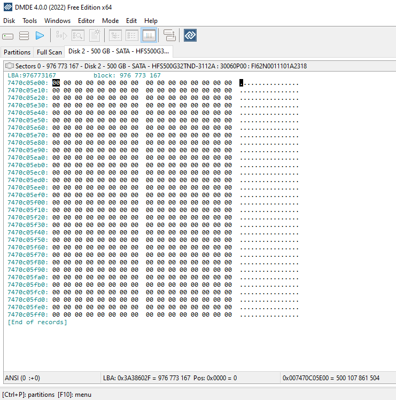This screenshot has width=396, height=400.
Task: Click the blue play Full Scan icon
Action: [40, 35]
